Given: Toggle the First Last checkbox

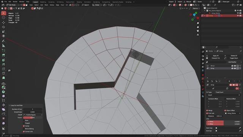Looking at the screenshot, I should click(207, 113).
